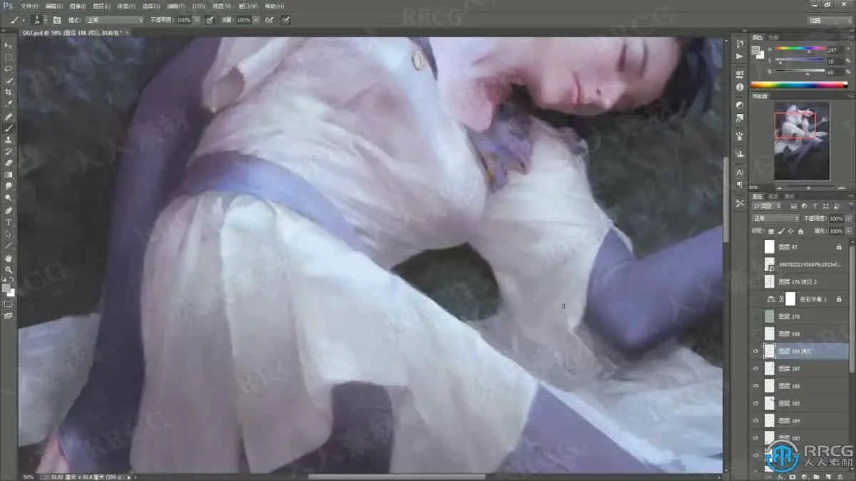Adjust the Navigator zoom slider

coord(807,188)
